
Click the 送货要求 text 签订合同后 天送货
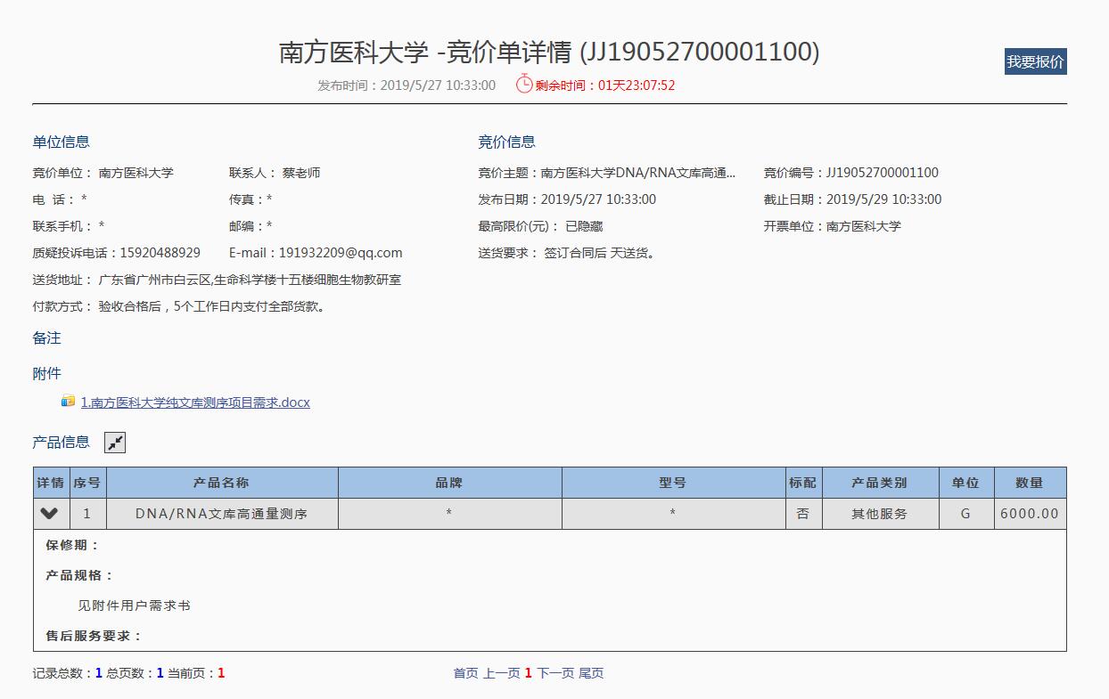point(600,253)
